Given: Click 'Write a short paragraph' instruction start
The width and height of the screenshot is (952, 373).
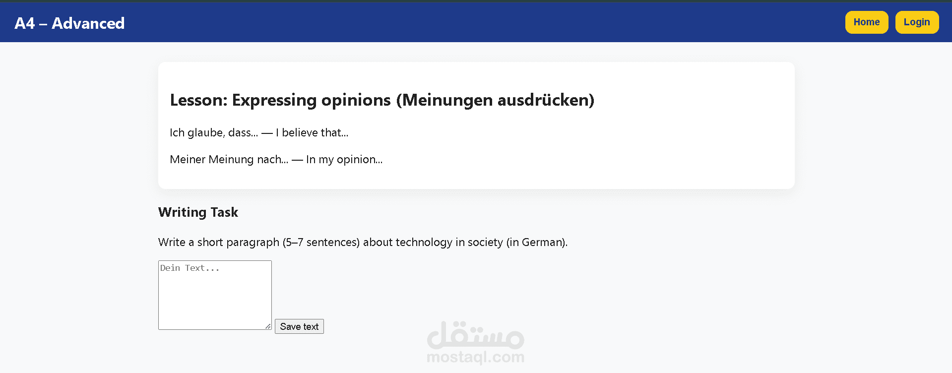Looking at the screenshot, I should pos(219,243).
